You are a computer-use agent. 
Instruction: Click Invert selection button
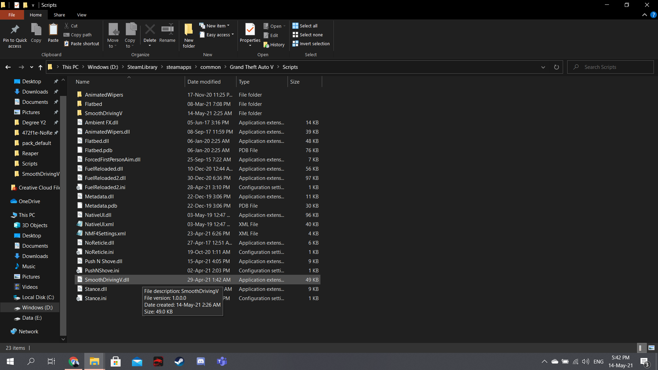pyautogui.click(x=311, y=44)
